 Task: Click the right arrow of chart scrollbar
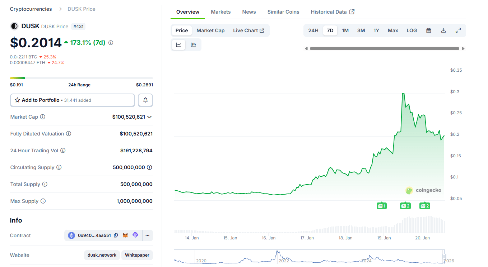[463, 49]
